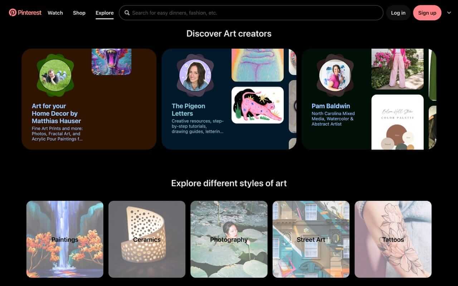Open the Shop tab
This screenshot has width=458, height=286.
tap(79, 13)
